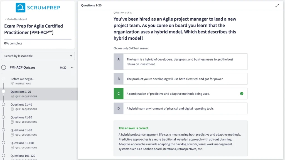This screenshot has width=285, height=160.
Task: Choose answer D about reporting tools
Action: [180, 108]
